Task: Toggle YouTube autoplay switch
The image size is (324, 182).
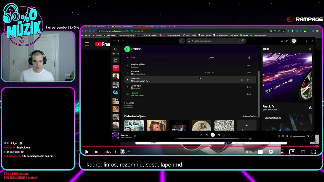Action: 249,152
